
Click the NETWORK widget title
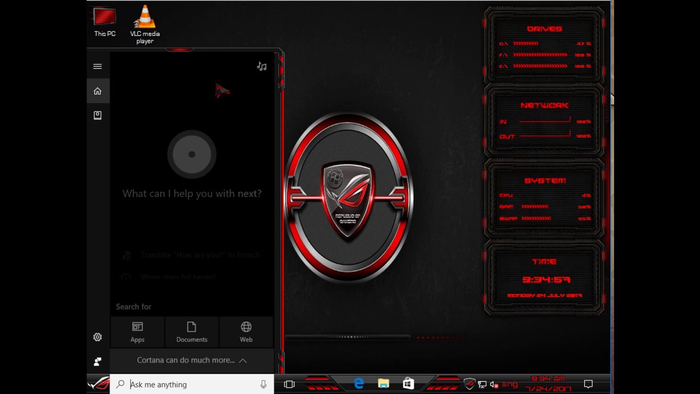point(545,105)
